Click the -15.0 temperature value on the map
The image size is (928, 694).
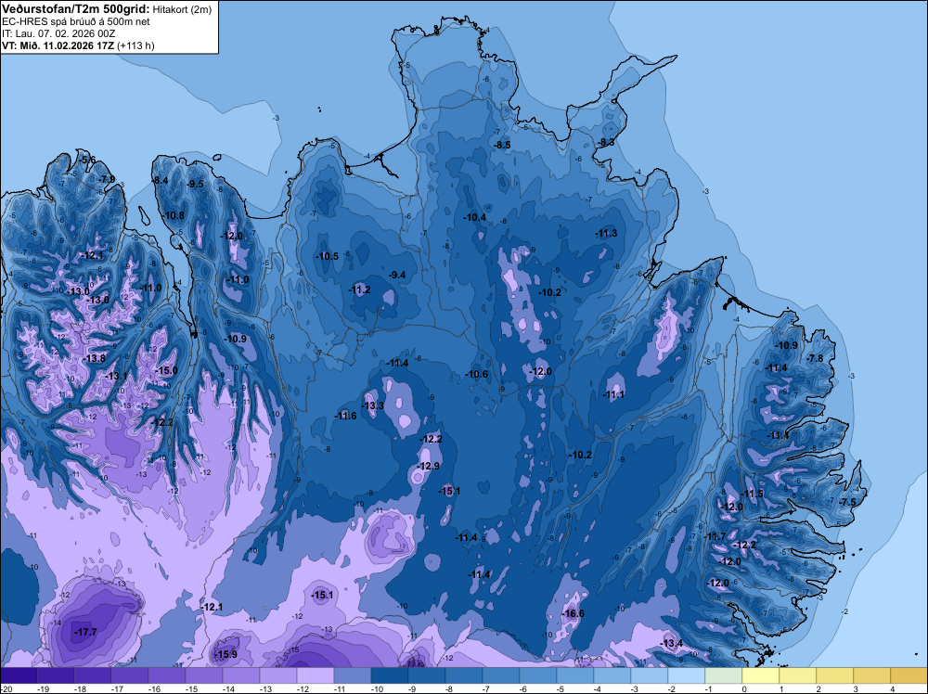click(166, 370)
